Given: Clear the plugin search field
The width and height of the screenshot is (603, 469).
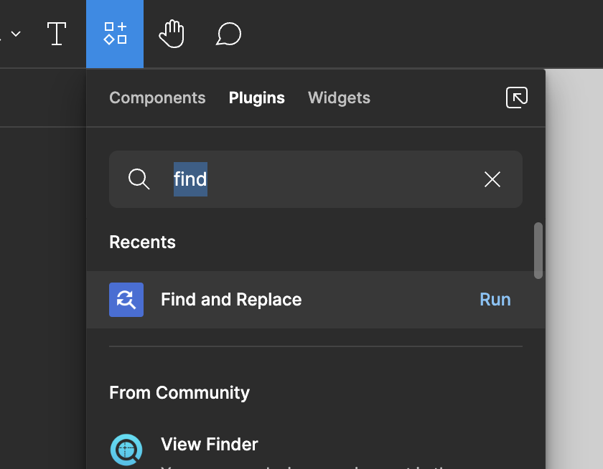Looking at the screenshot, I should click(x=492, y=179).
